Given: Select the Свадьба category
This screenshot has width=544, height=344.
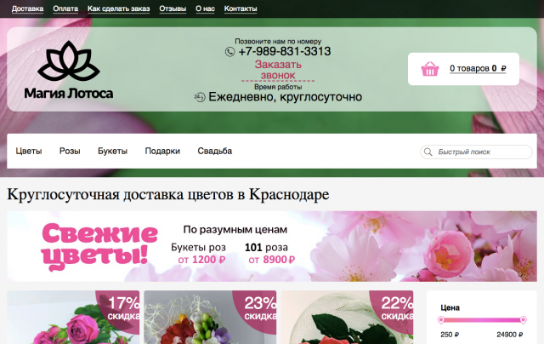Looking at the screenshot, I should coord(215,152).
